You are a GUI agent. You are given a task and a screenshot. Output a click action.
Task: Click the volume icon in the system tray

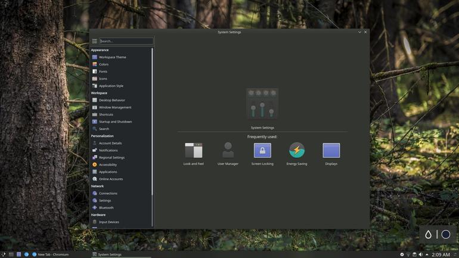click(x=421, y=254)
